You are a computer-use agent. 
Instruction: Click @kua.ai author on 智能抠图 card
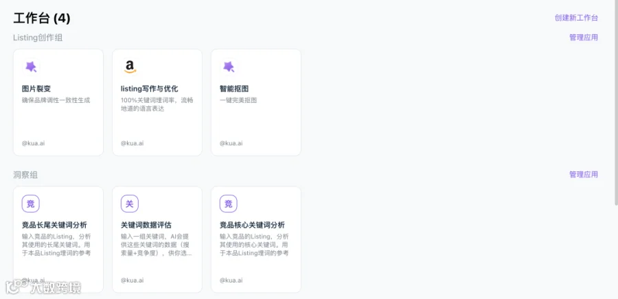coord(231,143)
